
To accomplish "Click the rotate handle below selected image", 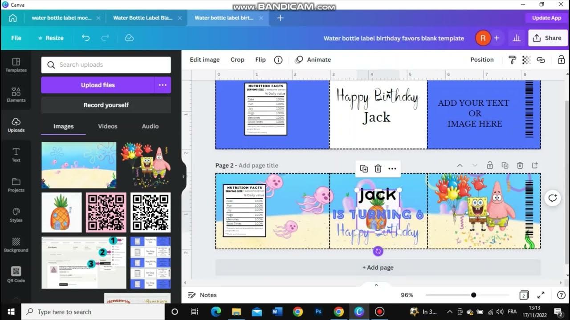I will [378, 251].
